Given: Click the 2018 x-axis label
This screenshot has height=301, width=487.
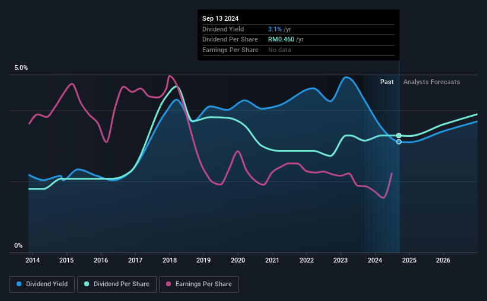Looking at the screenshot, I should coord(170,260).
